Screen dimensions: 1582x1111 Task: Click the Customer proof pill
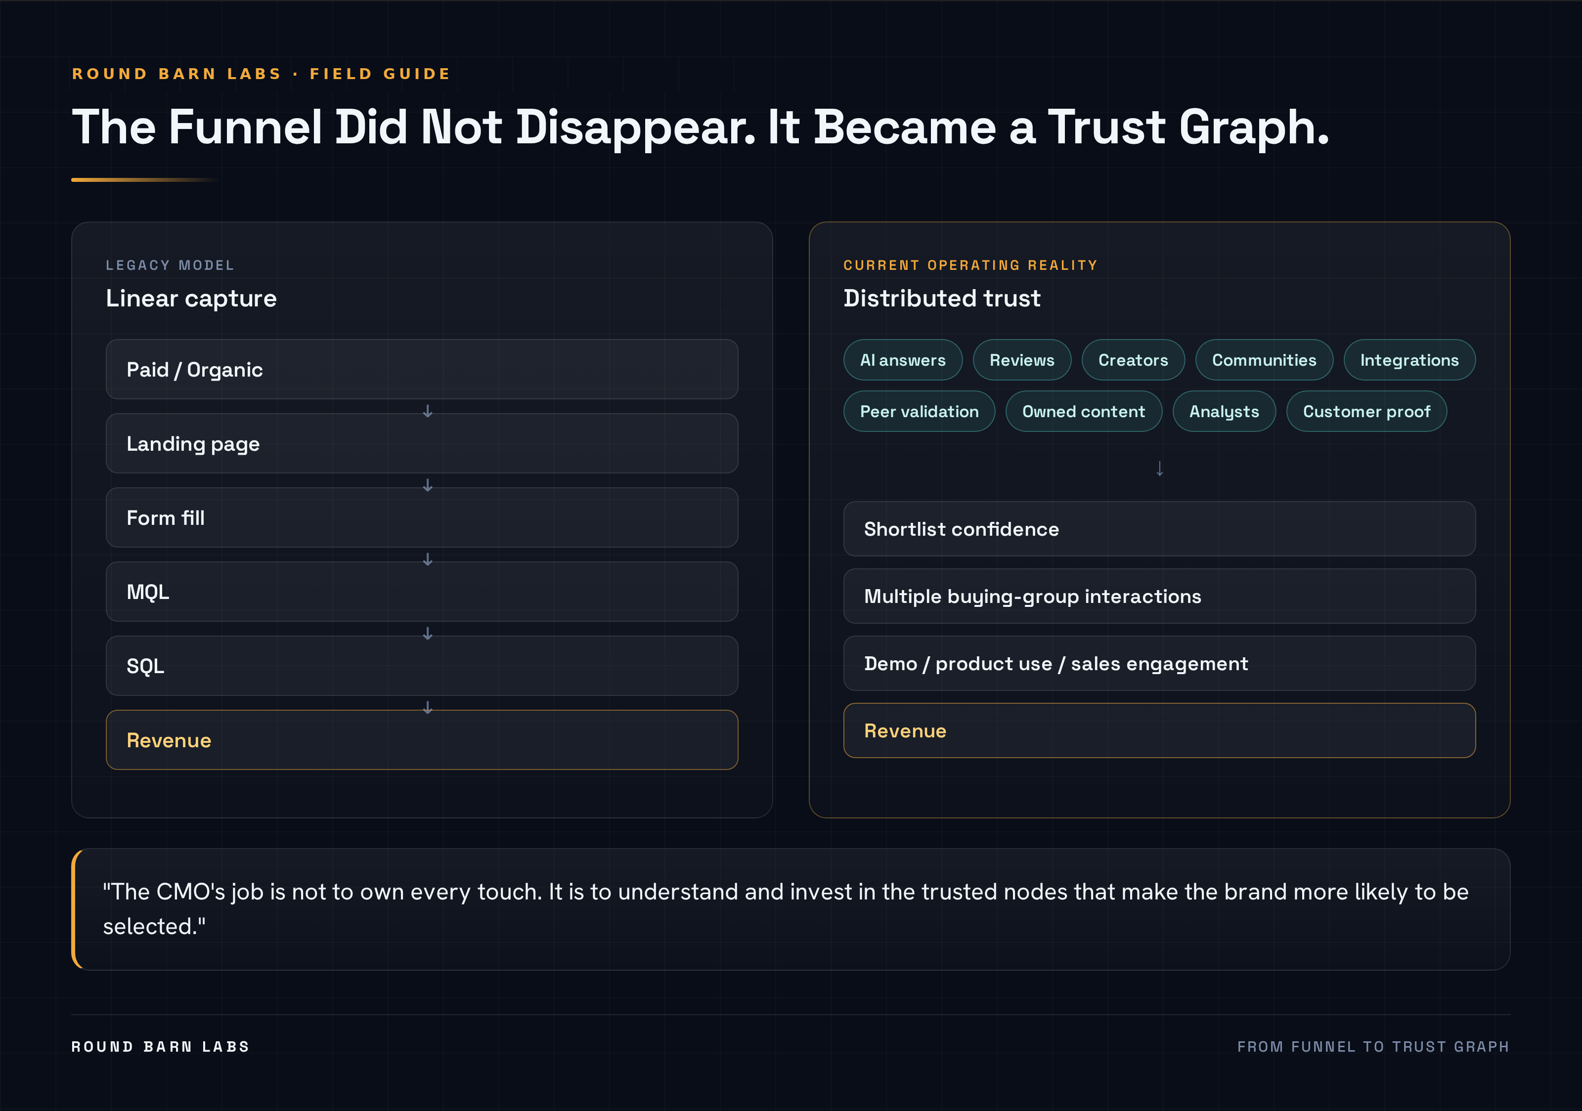tap(1366, 411)
